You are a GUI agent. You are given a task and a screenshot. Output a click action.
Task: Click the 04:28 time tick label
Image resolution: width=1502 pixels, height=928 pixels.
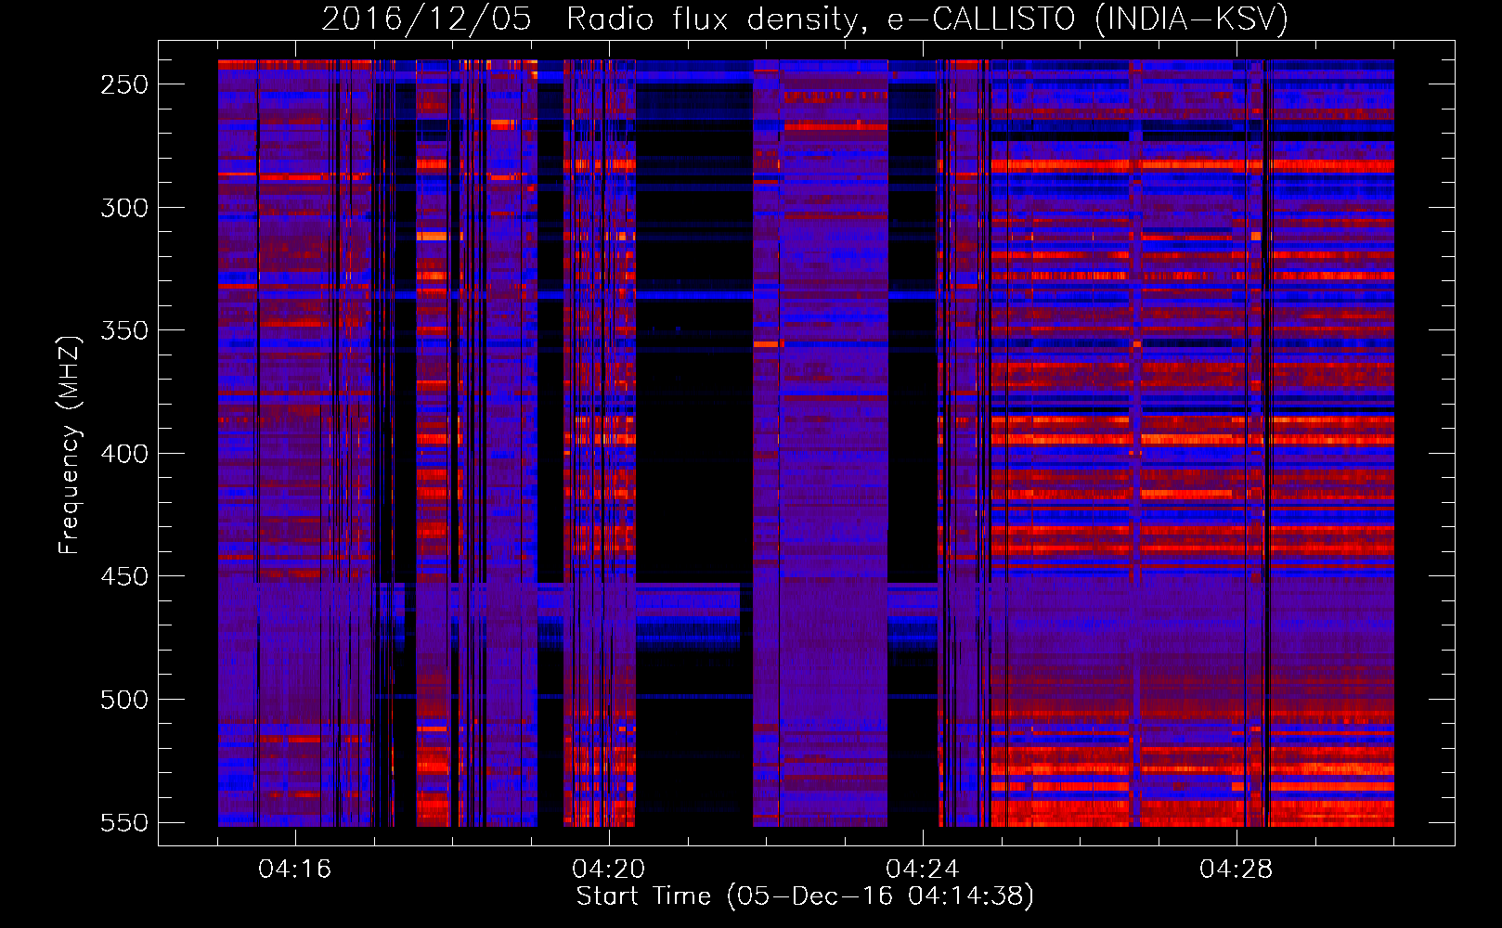coord(1236,870)
